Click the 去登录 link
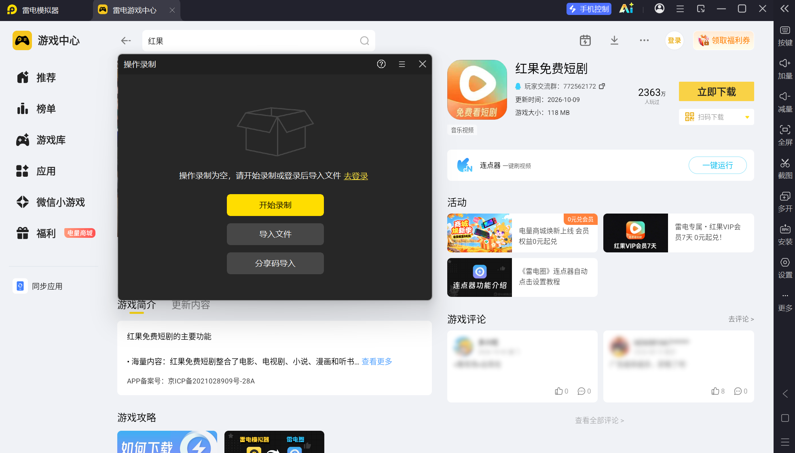 [x=356, y=176]
